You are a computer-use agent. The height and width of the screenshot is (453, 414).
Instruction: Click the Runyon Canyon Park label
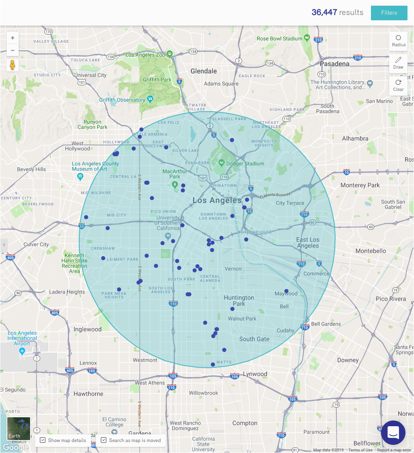[x=92, y=125]
